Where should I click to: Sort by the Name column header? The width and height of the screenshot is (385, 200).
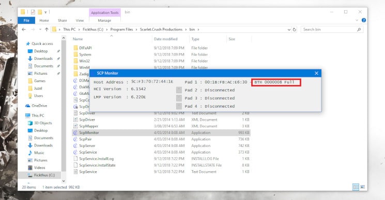pyautogui.click(x=78, y=39)
